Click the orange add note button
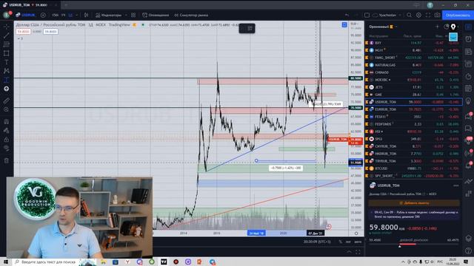Screen dimensions: 474x266 click(414, 203)
